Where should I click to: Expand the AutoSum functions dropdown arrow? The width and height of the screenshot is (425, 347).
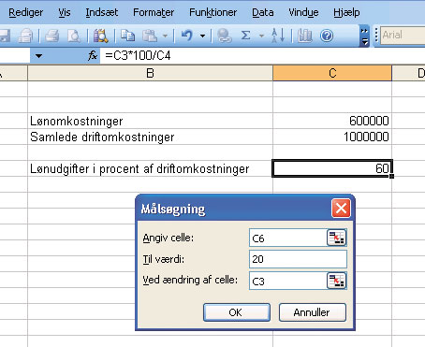(261, 36)
